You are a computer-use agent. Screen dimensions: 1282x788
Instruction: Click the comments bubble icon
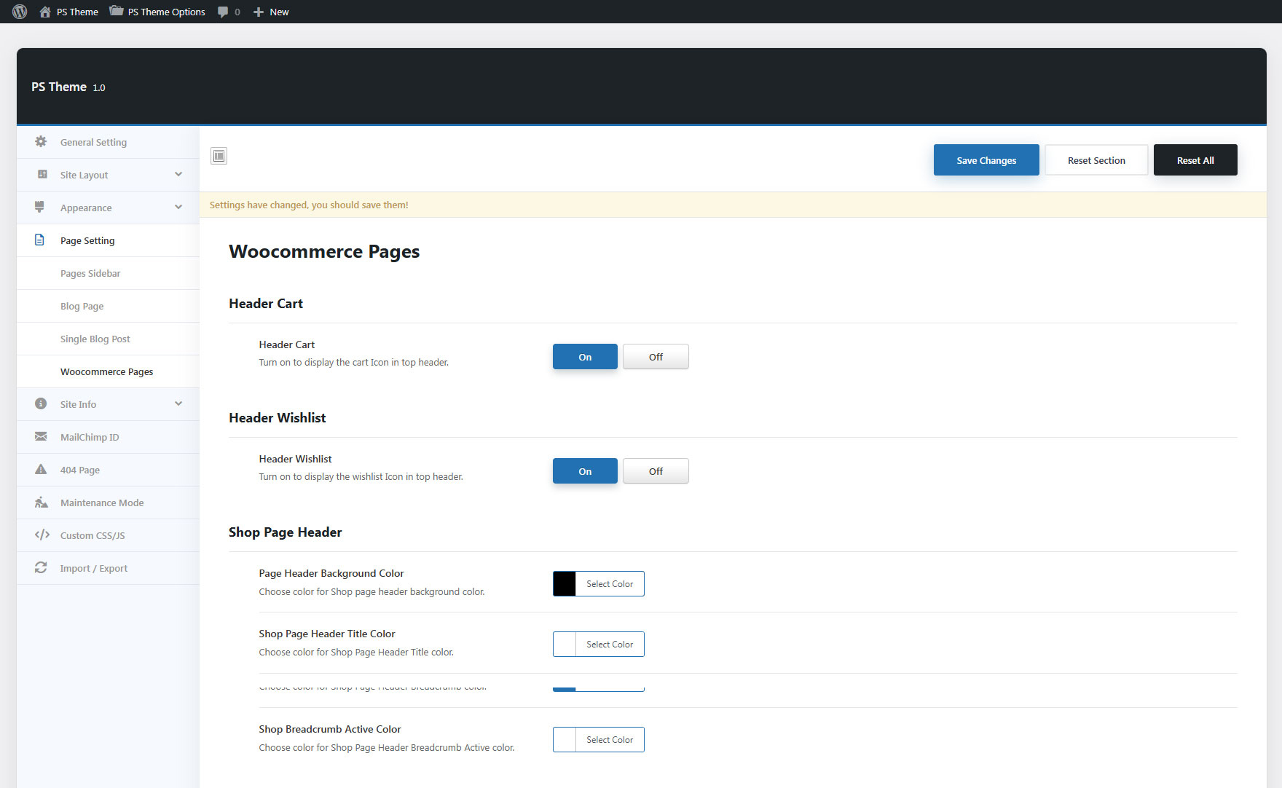click(223, 12)
